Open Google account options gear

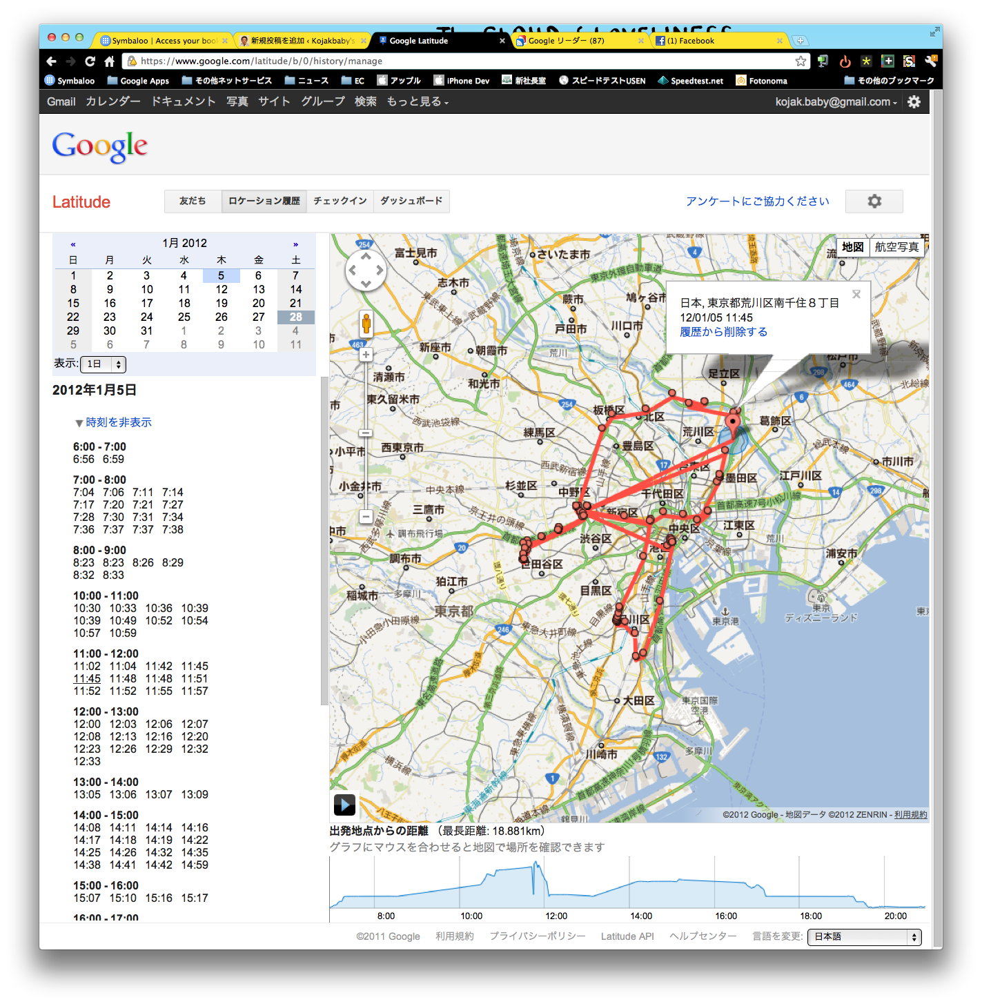click(x=914, y=102)
